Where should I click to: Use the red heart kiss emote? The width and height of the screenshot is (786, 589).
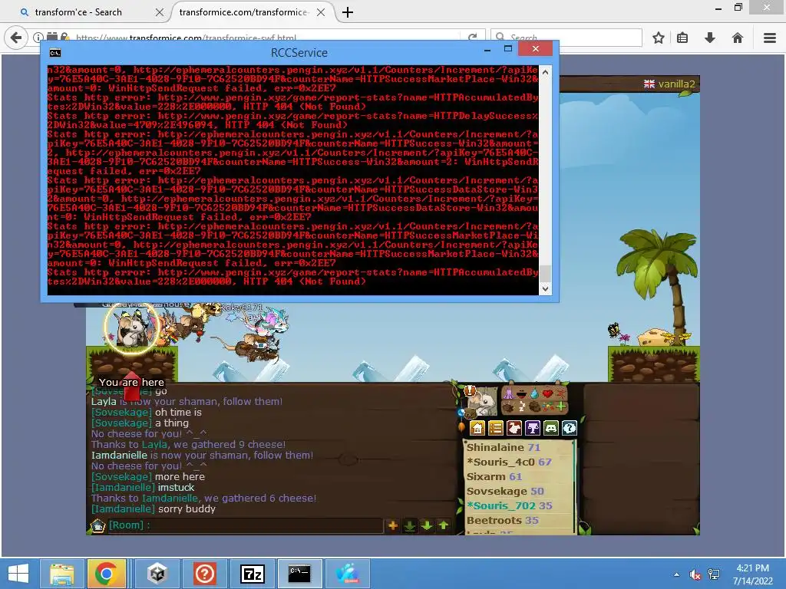[x=548, y=393]
